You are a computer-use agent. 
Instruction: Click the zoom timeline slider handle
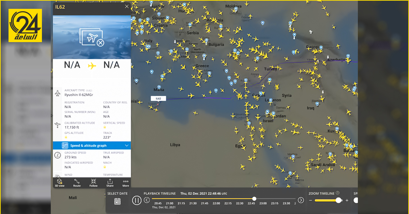(x=338, y=200)
